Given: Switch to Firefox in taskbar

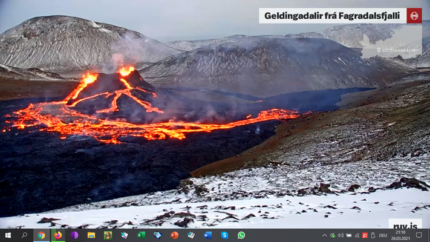Looking at the screenshot, I should click(58, 235).
